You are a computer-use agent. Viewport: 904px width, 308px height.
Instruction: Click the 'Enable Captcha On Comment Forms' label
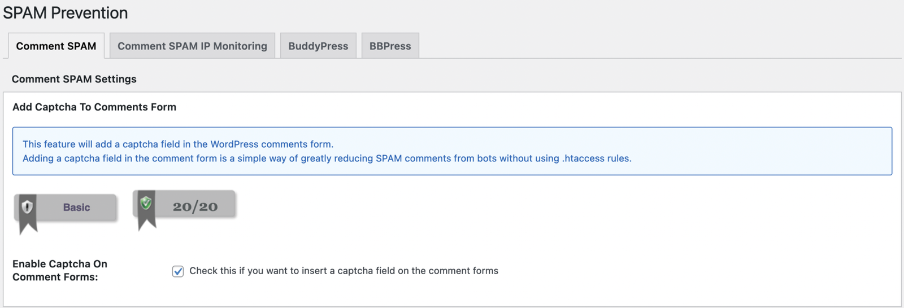pyautogui.click(x=60, y=270)
